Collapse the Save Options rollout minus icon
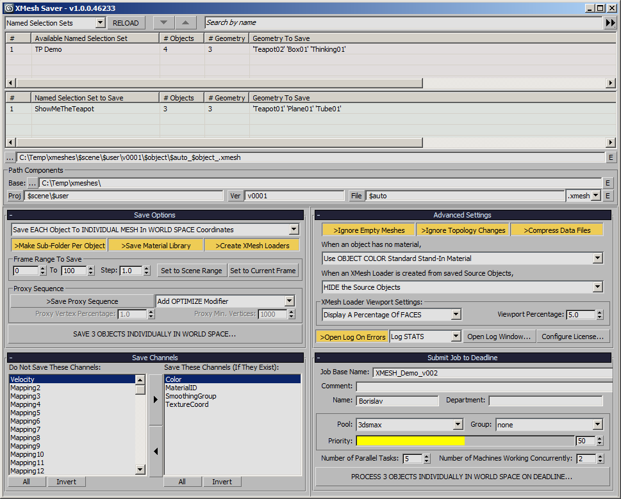 tap(11, 215)
